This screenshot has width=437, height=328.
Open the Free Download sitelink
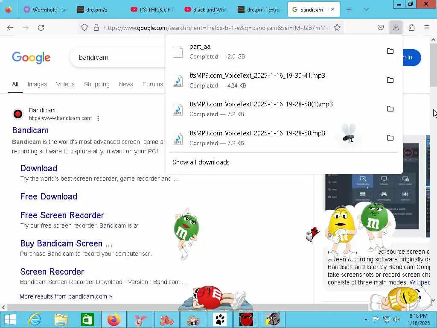[49, 196]
